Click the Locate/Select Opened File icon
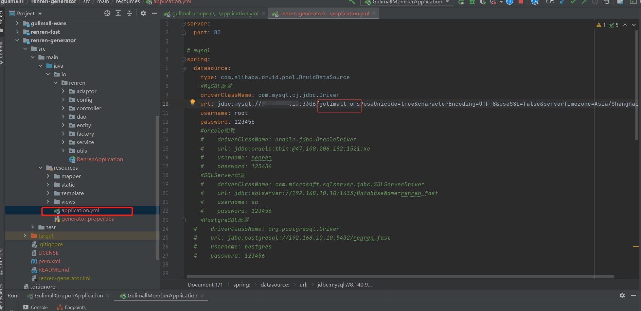The image size is (641, 311). [107, 13]
